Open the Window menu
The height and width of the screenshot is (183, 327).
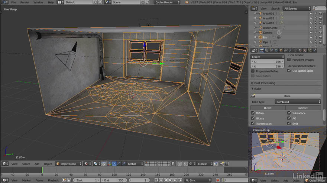pos(38,2)
